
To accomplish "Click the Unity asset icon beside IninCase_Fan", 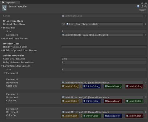I will point(4,8).
